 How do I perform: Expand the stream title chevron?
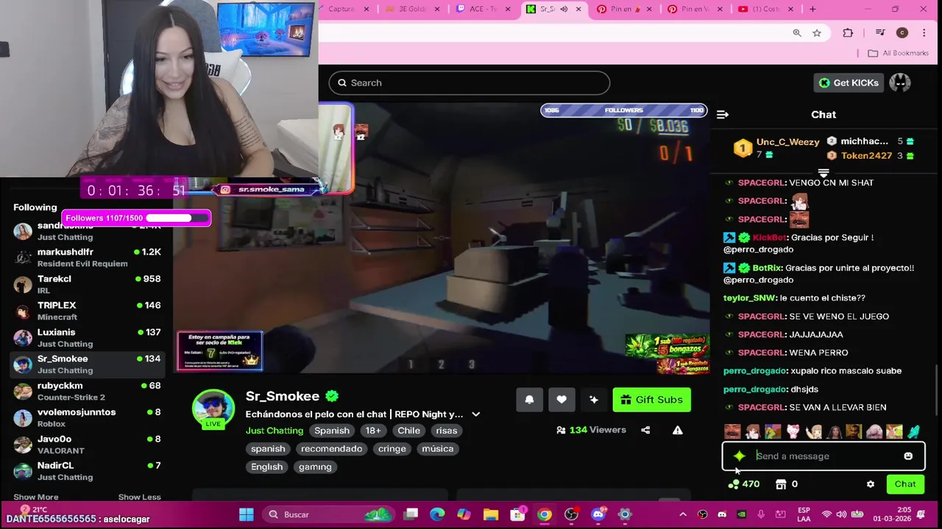475,414
